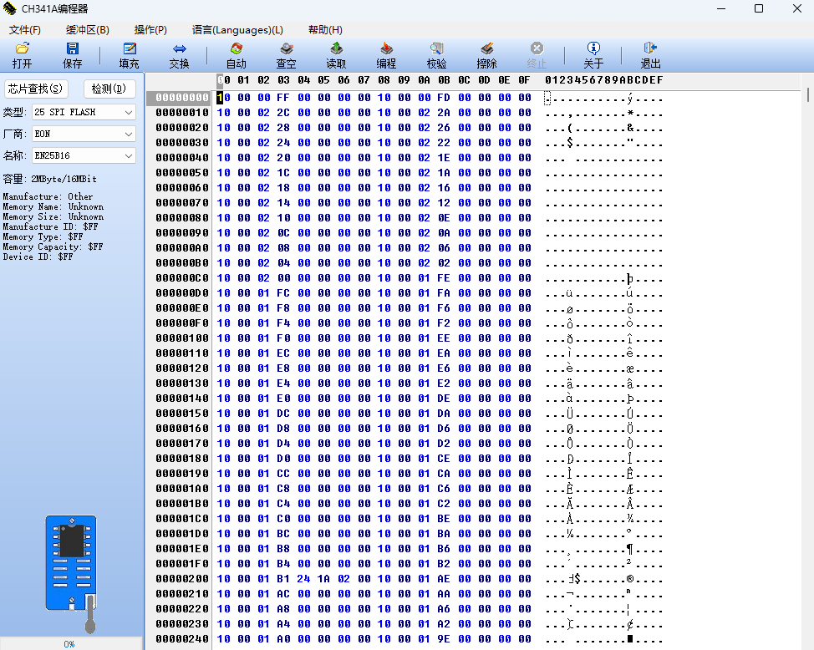Image resolution: width=814 pixels, height=650 pixels.
Task: Open the 操作(P) menu
Action: 150,29
